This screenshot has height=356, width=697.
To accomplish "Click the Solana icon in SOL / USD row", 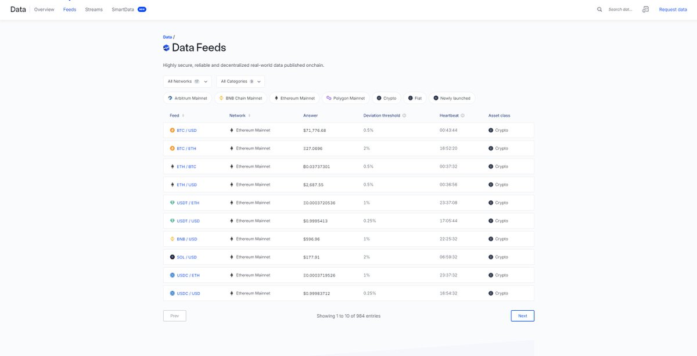I will (172, 257).
